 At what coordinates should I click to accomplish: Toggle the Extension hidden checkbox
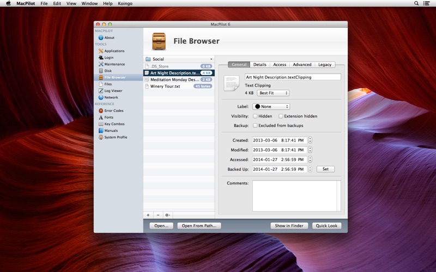tap(281, 116)
